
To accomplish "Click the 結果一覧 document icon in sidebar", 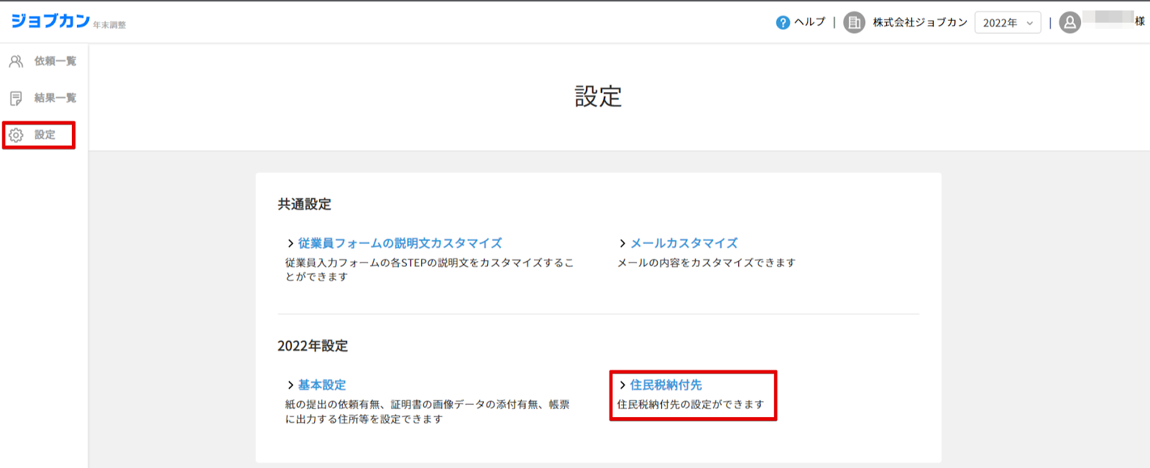I will 16,98.
